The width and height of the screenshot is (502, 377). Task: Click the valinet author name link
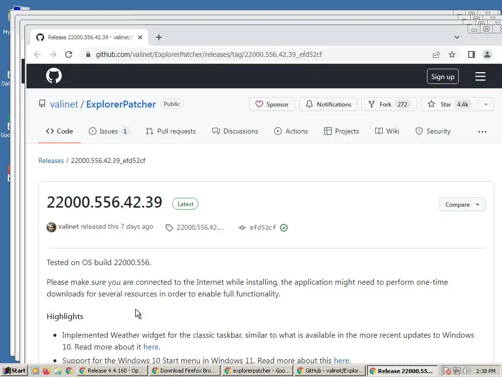69,226
